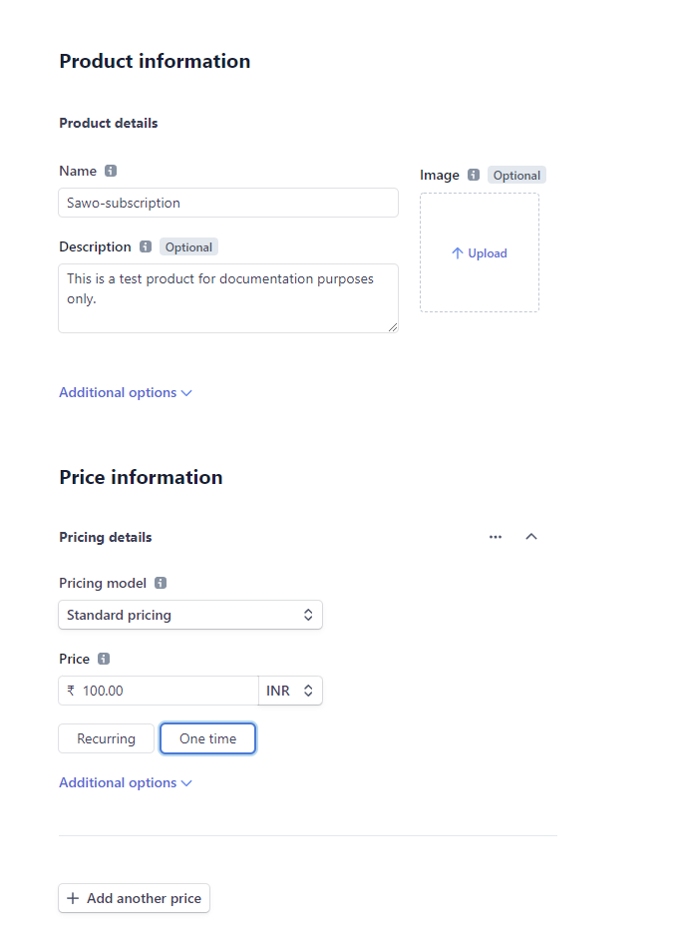
Task: Open the INR currency dropdown
Action: [x=290, y=691]
